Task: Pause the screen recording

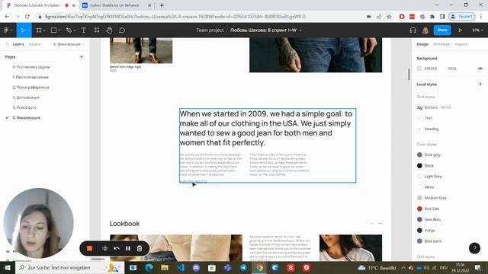Action: (128, 248)
